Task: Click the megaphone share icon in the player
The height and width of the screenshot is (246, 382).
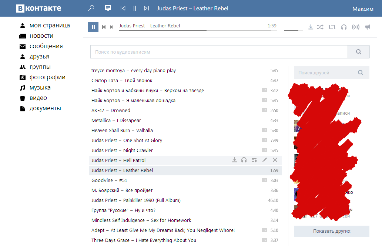Action: pos(368,27)
